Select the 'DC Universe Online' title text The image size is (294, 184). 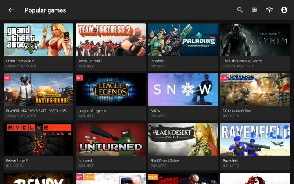[237, 111]
